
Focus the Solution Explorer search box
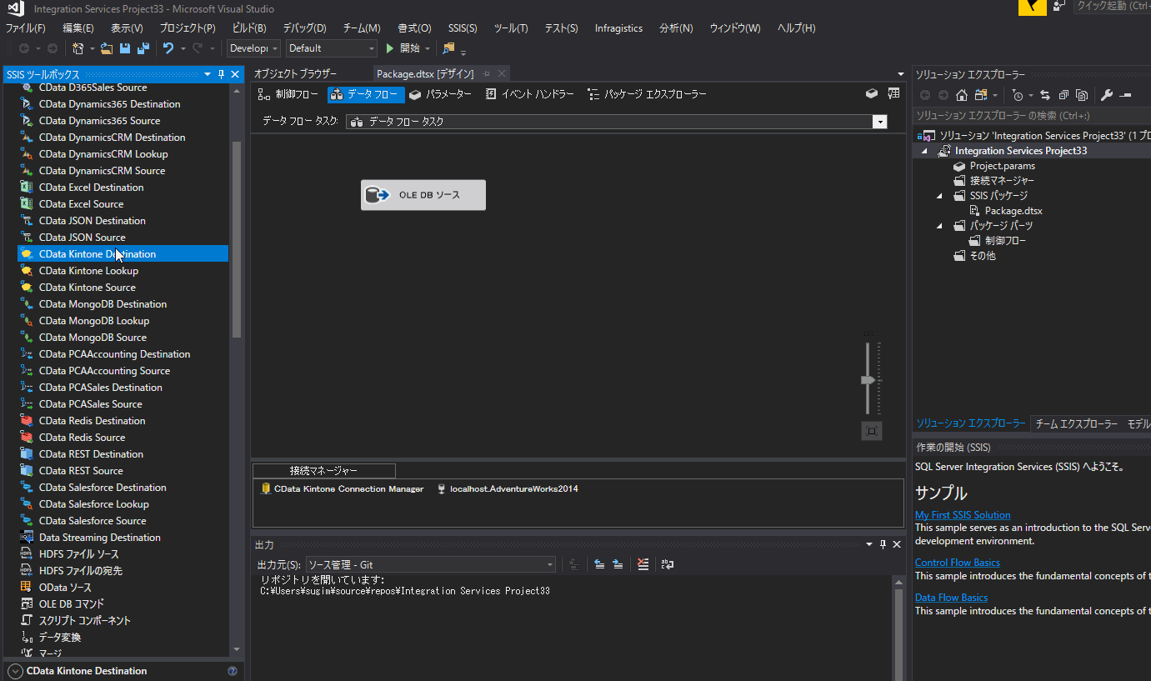tap(1032, 116)
